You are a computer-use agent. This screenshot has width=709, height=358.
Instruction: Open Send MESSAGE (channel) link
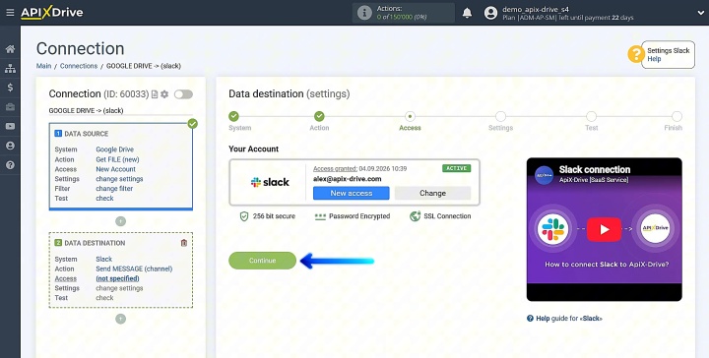point(134,268)
